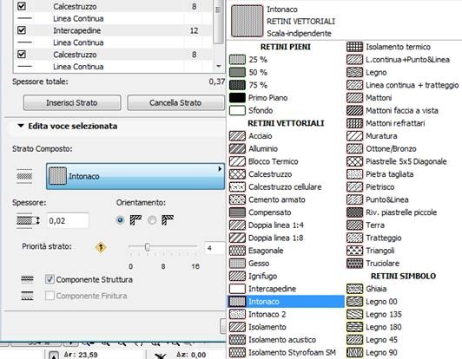Select the second Orientamento radio button

pos(152,220)
